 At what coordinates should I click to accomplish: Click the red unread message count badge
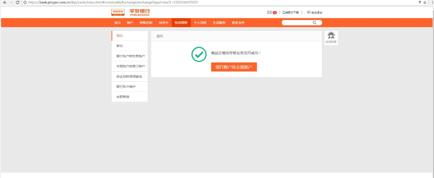pos(275,13)
